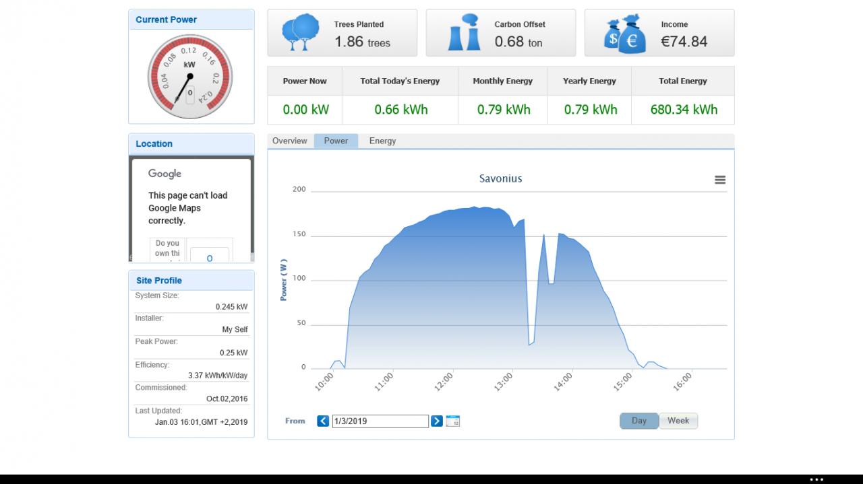Click the Income money bags icon
The image size is (863, 484).
pyautogui.click(x=626, y=35)
